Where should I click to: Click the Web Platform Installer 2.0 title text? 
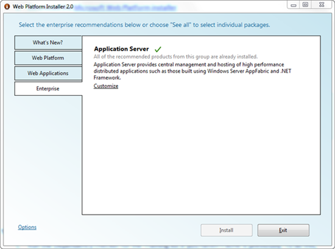pyautogui.click(x=43, y=7)
